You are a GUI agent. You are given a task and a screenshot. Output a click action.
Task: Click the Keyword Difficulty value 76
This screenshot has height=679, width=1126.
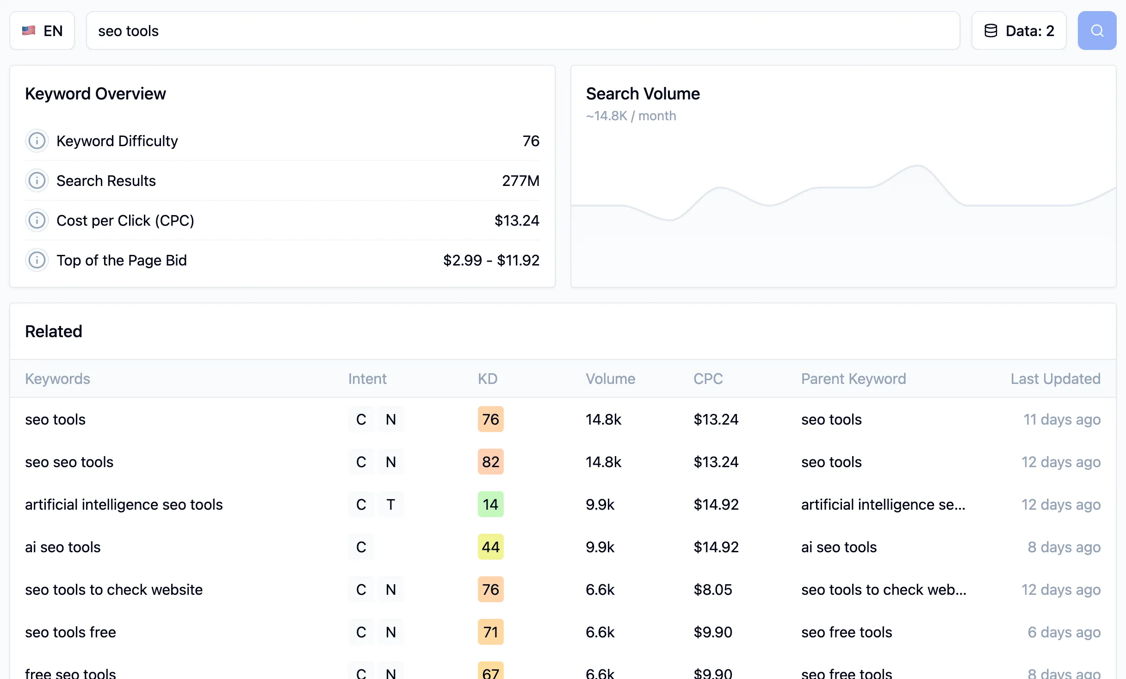click(531, 141)
